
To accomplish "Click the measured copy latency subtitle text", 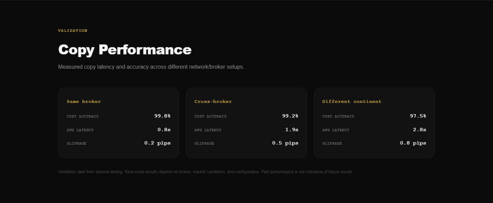I will 151,67.
